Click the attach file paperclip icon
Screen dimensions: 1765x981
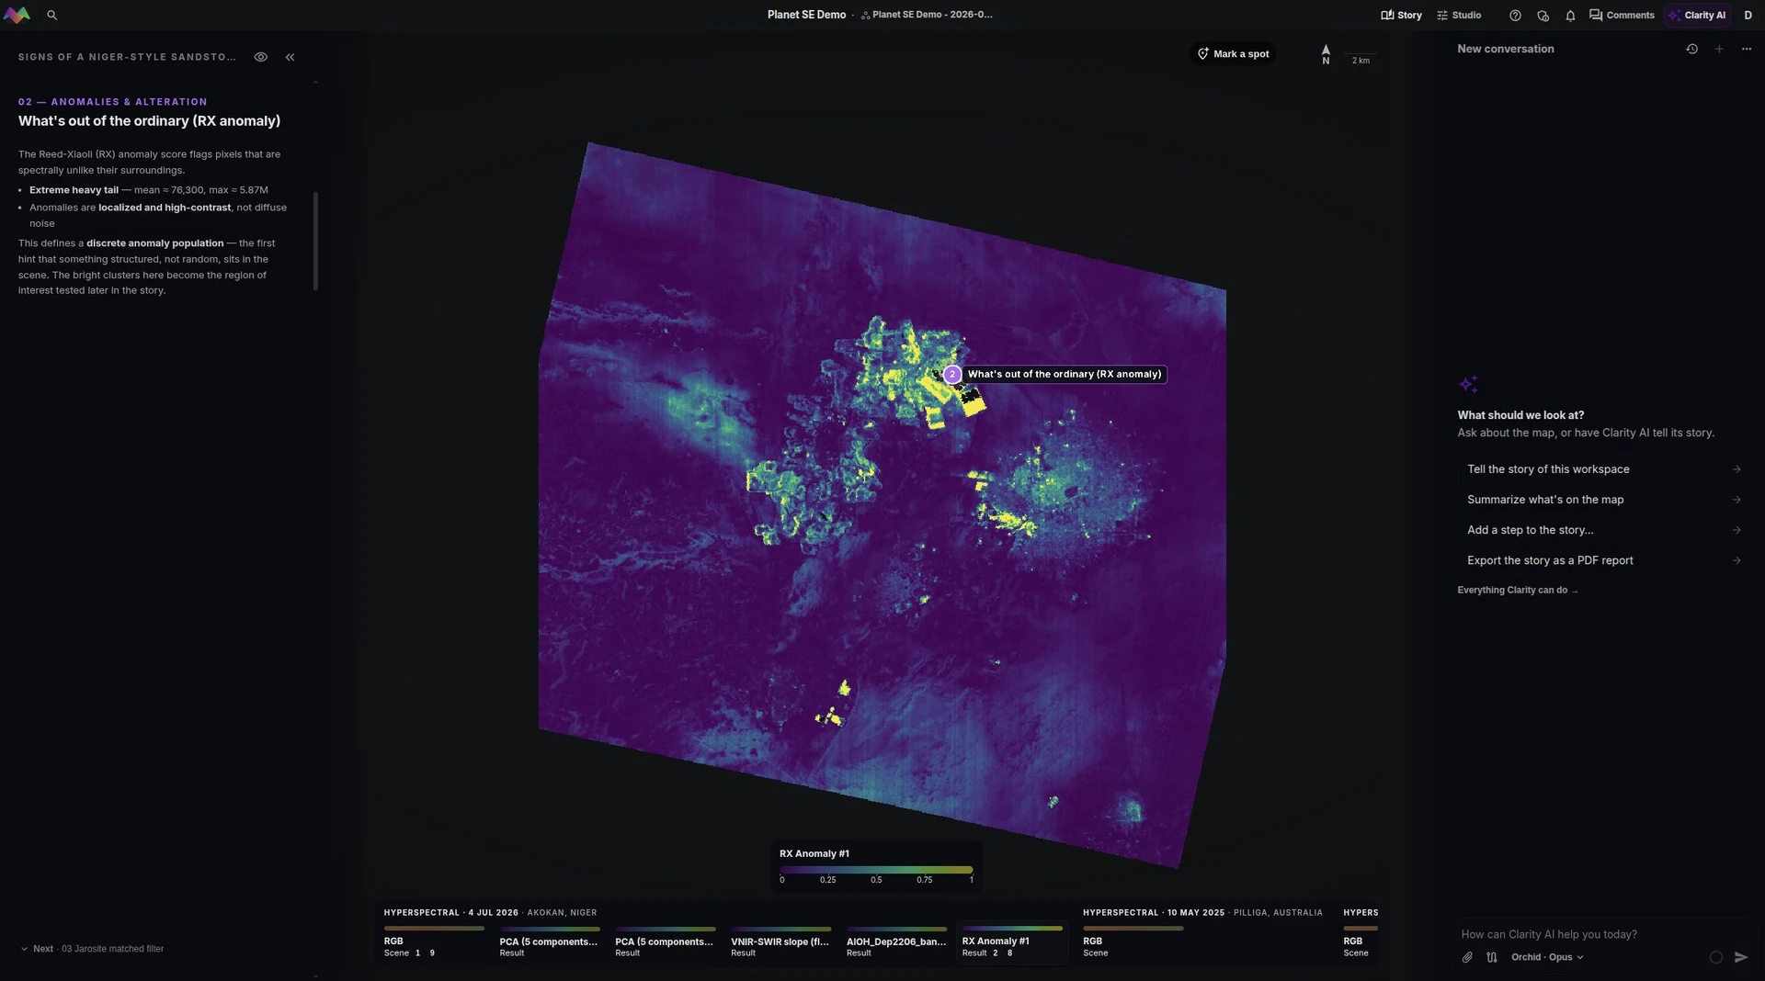pyautogui.click(x=1467, y=957)
